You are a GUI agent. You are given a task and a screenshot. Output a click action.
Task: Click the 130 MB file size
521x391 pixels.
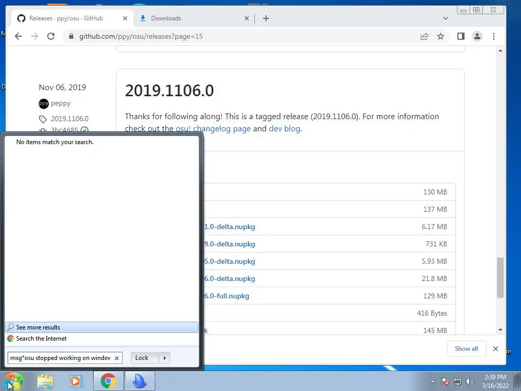point(435,192)
